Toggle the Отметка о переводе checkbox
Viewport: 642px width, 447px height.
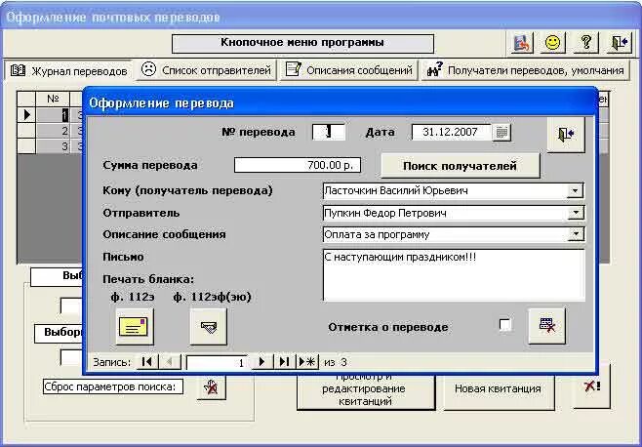click(505, 325)
